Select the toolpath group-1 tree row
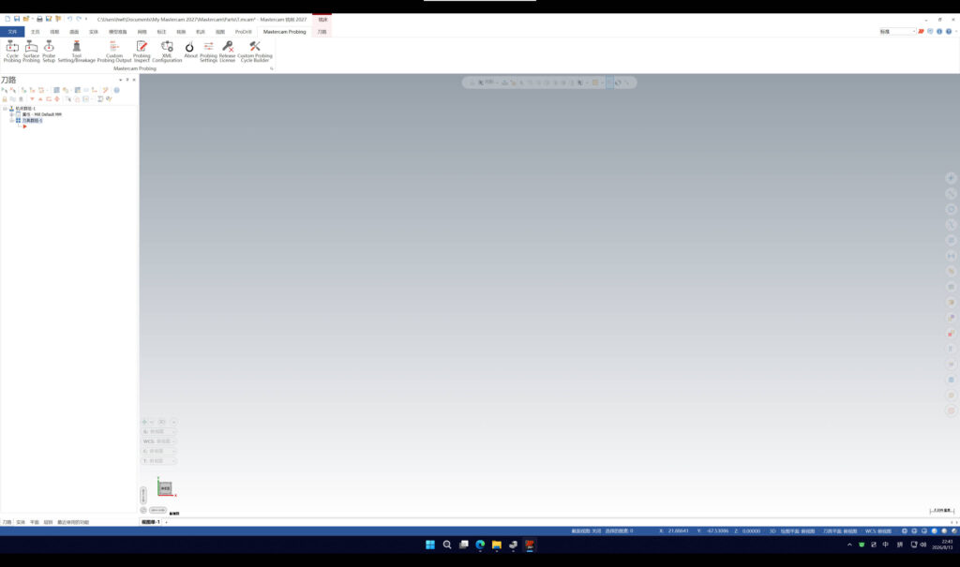 pyautogui.click(x=32, y=121)
